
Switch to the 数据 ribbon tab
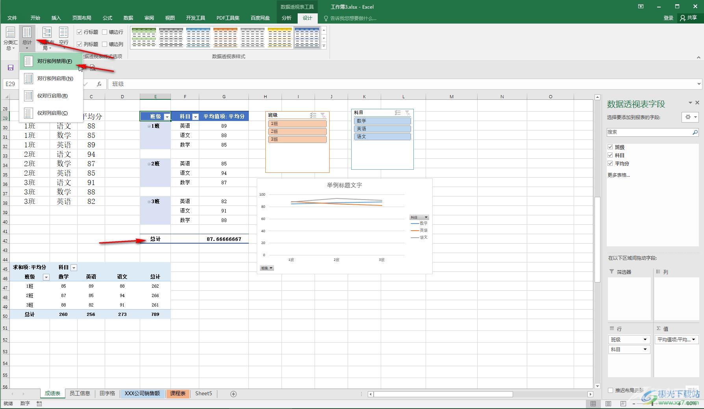128,18
